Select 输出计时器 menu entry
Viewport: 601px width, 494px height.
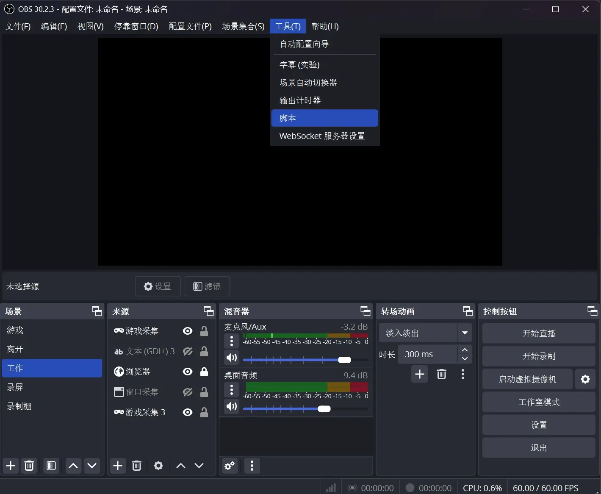[324, 100]
